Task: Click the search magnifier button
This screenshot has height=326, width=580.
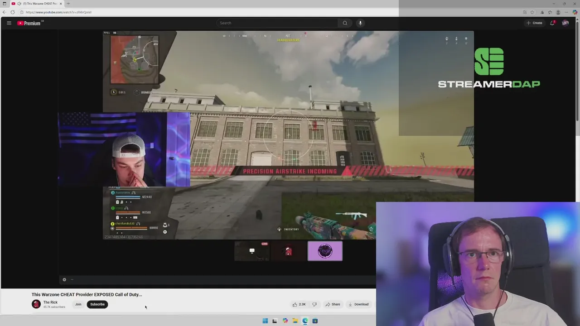Action: point(345,23)
